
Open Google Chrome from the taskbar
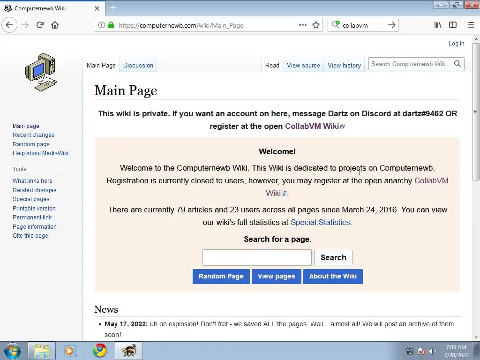tap(100, 351)
